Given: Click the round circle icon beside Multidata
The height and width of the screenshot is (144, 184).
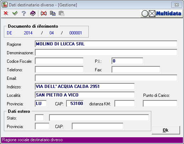Looking at the screenshot, I should [x=145, y=13].
